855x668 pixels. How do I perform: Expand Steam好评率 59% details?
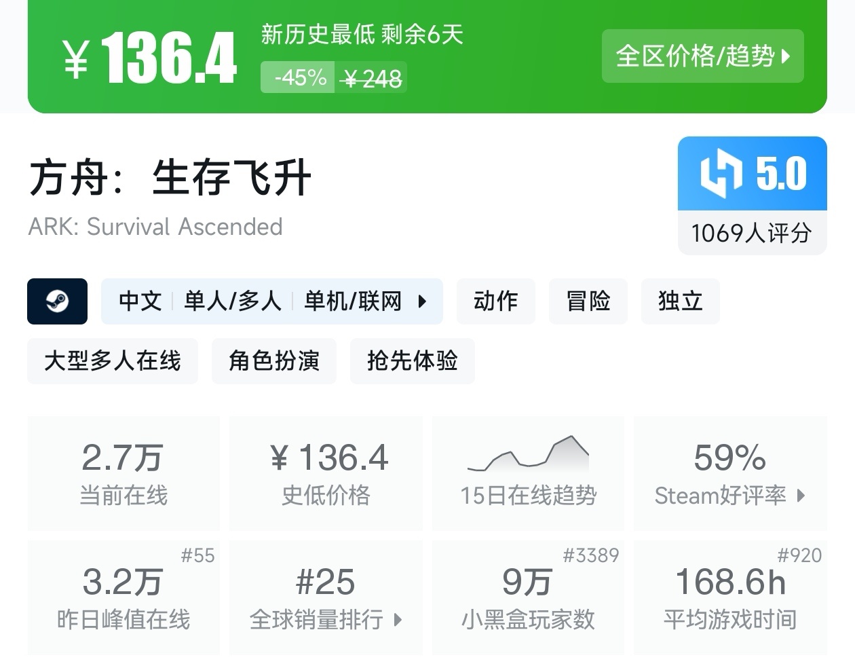coord(730,473)
